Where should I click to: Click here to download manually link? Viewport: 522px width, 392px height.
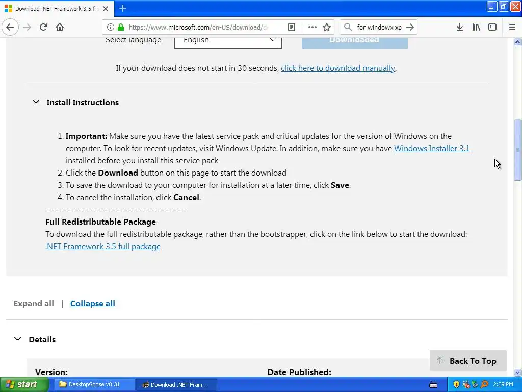338,68
